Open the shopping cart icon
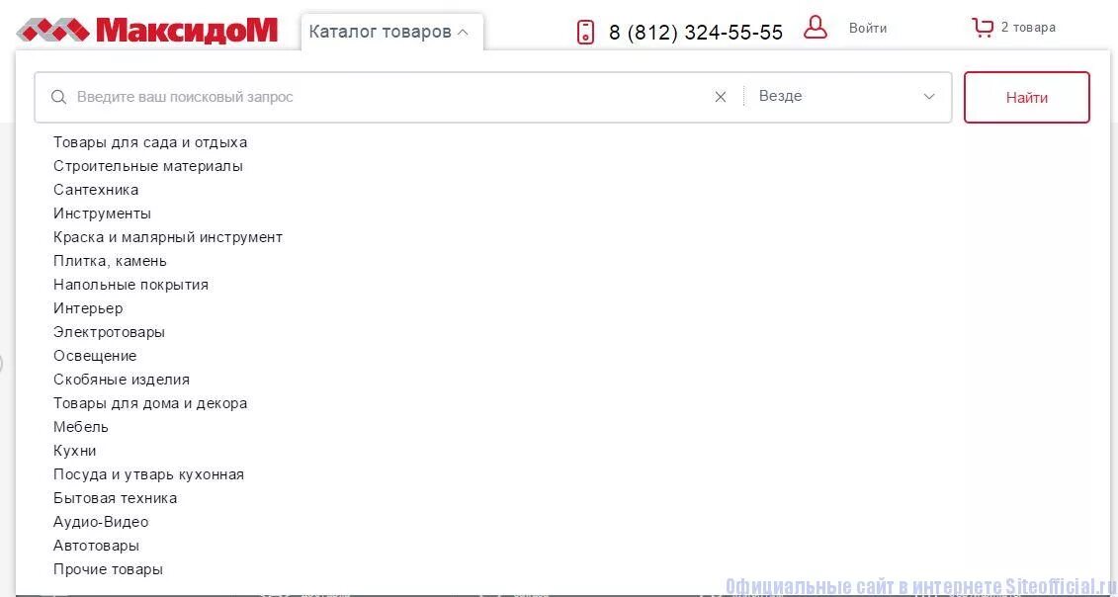This screenshot has height=597, width=1118. click(983, 28)
